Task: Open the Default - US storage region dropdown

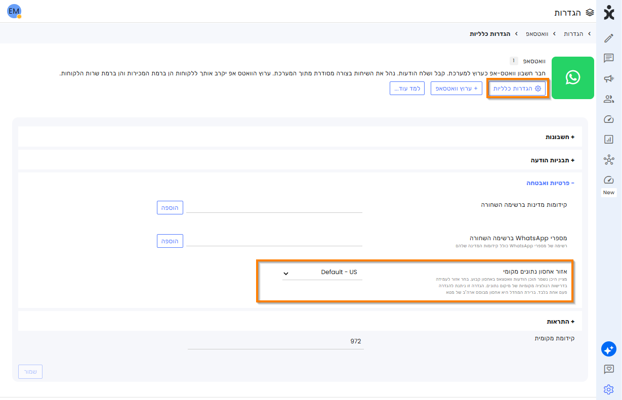Action: [x=322, y=273]
